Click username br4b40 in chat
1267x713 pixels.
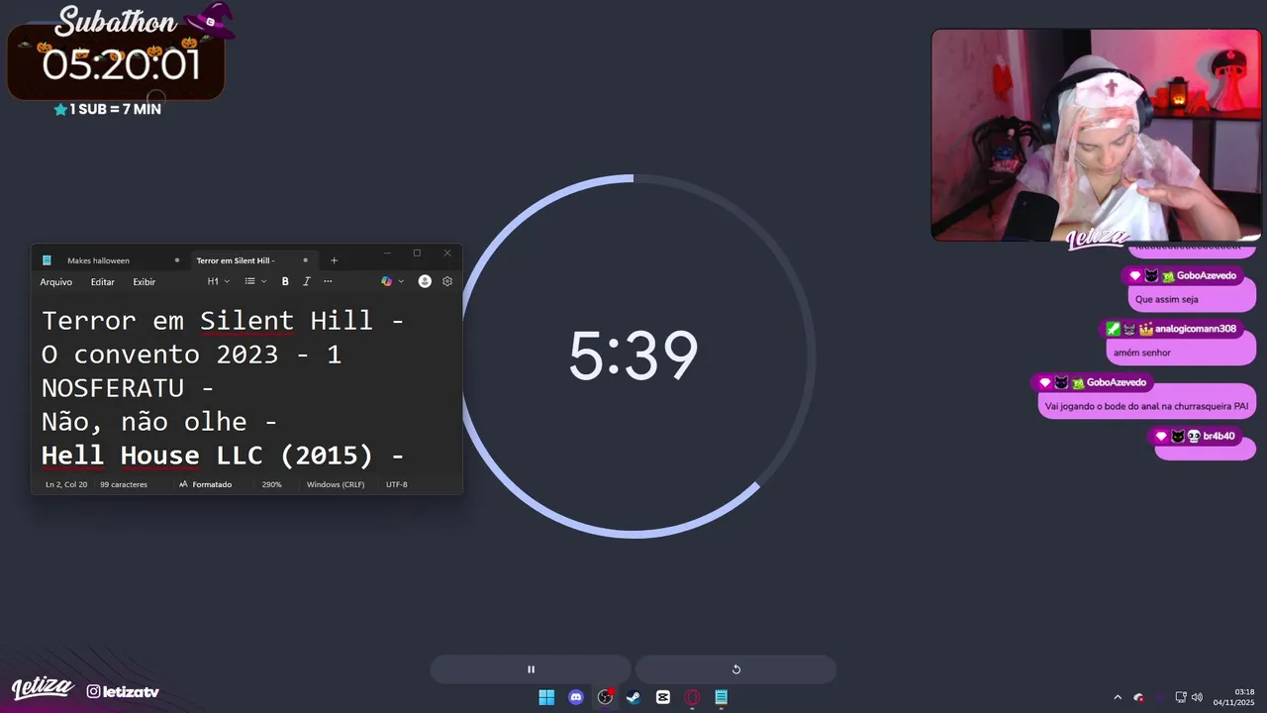click(x=1218, y=436)
